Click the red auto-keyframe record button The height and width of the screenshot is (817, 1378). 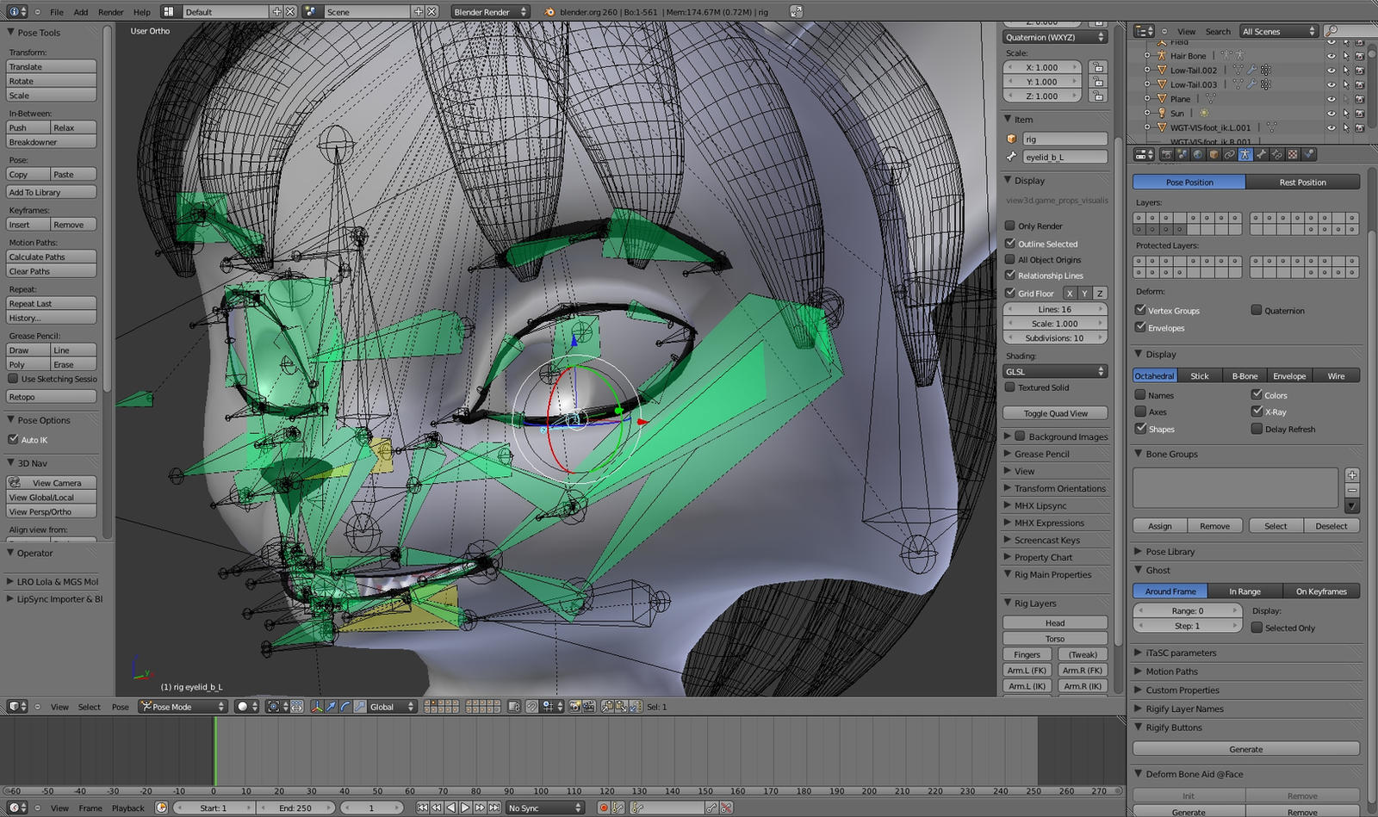click(x=604, y=808)
